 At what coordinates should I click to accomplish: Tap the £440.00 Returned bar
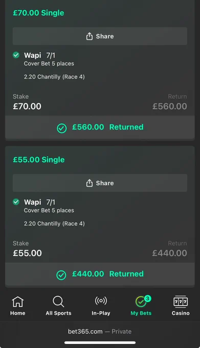(x=100, y=274)
